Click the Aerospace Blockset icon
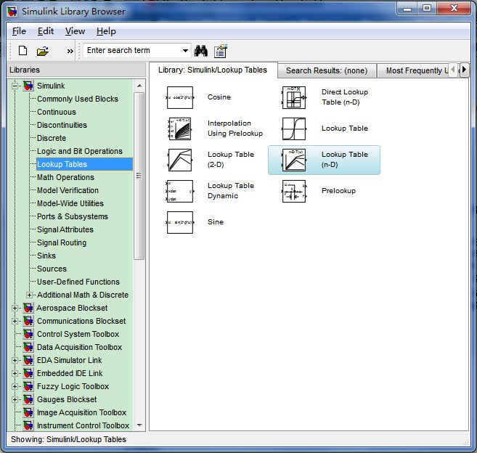This screenshot has height=453, width=477. pos(28,308)
